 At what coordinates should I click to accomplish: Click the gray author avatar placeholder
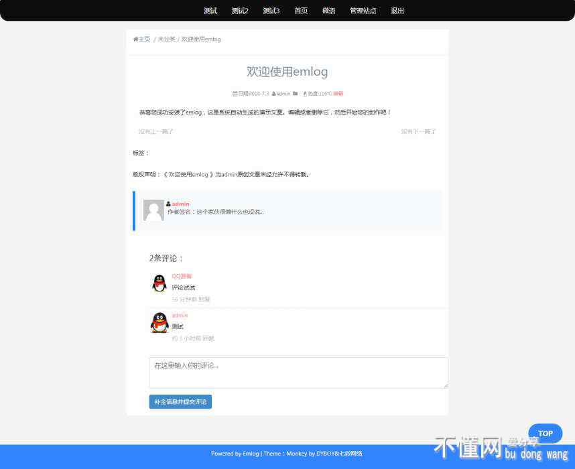[x=153, y=210]
